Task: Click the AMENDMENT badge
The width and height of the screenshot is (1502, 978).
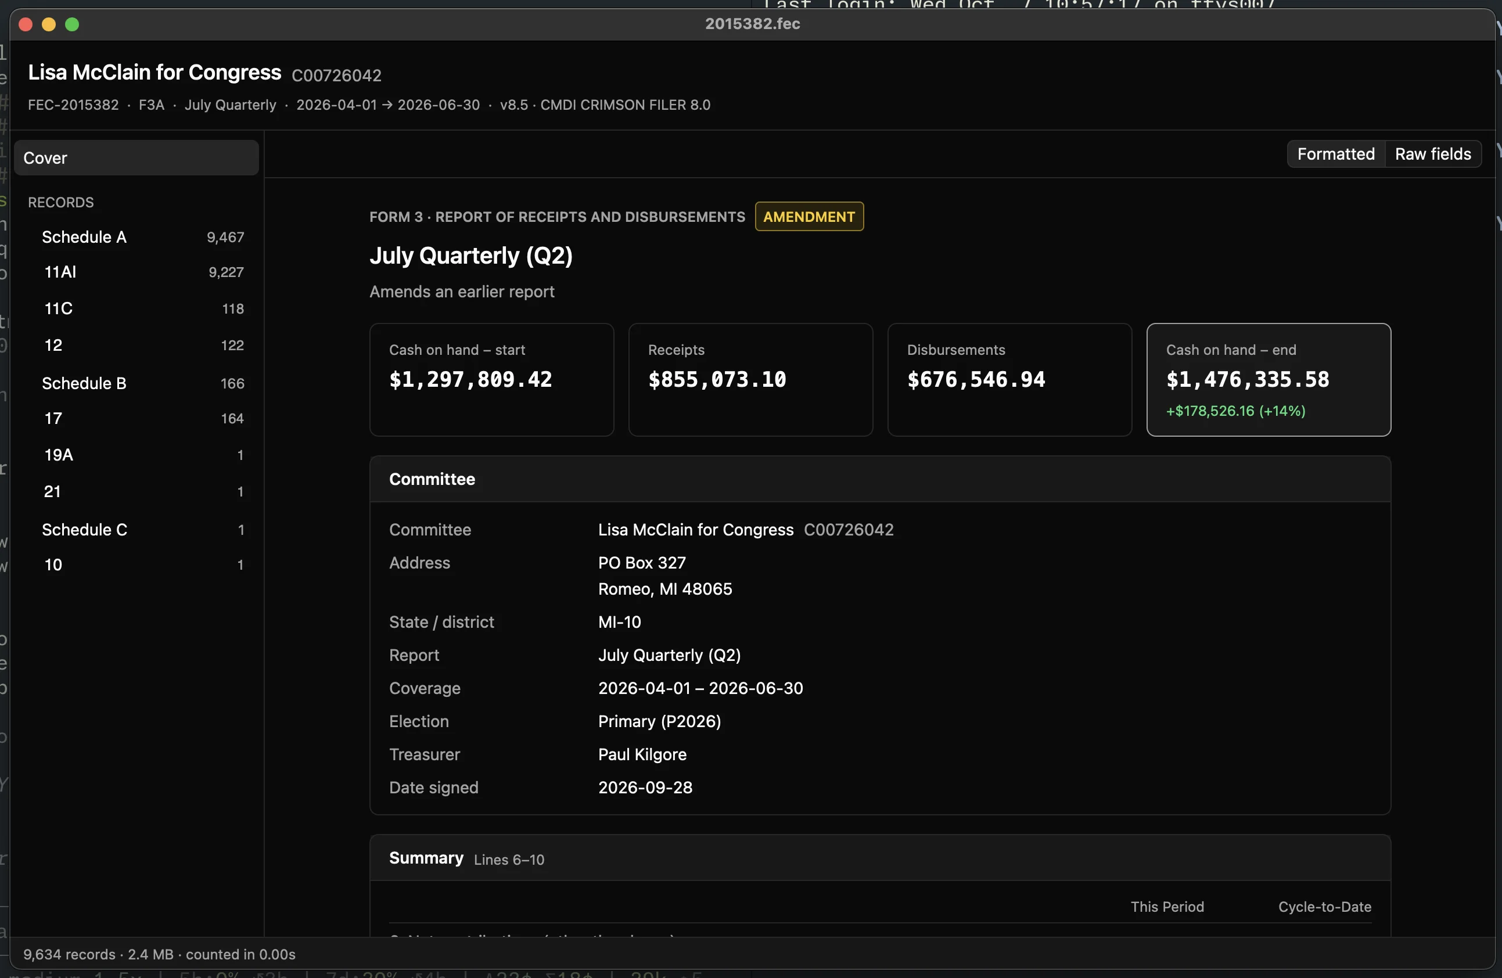Action: coord(809,217)
